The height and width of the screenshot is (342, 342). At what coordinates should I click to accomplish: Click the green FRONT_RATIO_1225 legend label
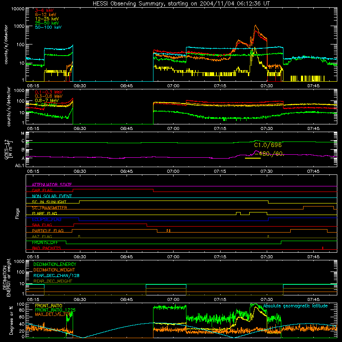pyautogui.click(x=55, y=310)
